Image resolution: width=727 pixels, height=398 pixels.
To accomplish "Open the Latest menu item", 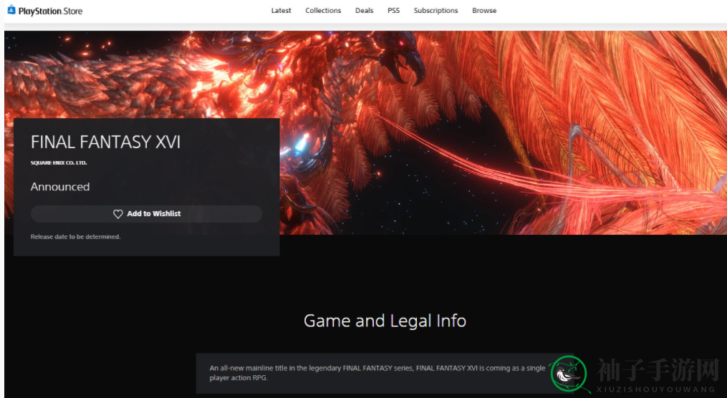I will pos(281,11).
